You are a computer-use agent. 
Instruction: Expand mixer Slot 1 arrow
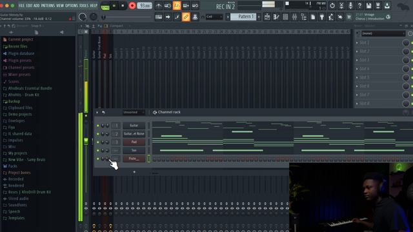click(x=357, y=43)
